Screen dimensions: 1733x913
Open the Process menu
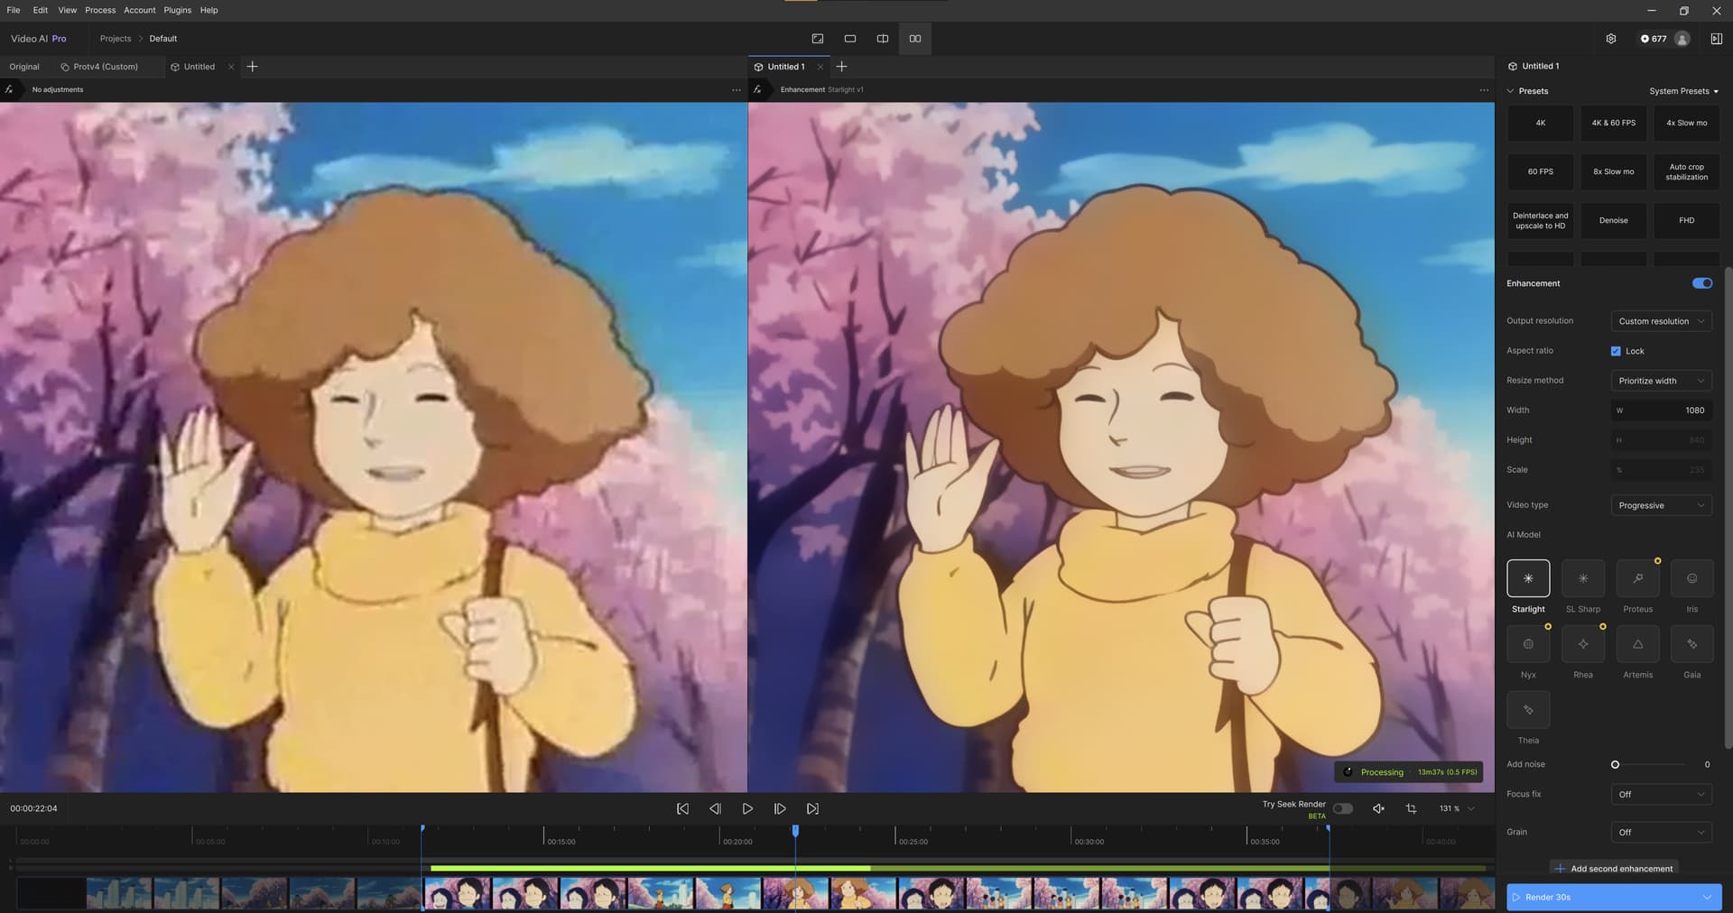pyautogui.click(x=100, y=10)
